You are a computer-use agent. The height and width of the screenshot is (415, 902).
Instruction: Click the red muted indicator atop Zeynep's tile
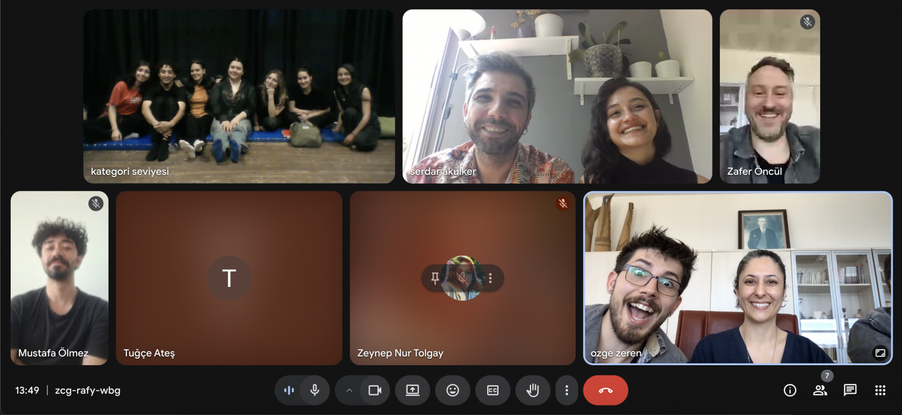563,204
